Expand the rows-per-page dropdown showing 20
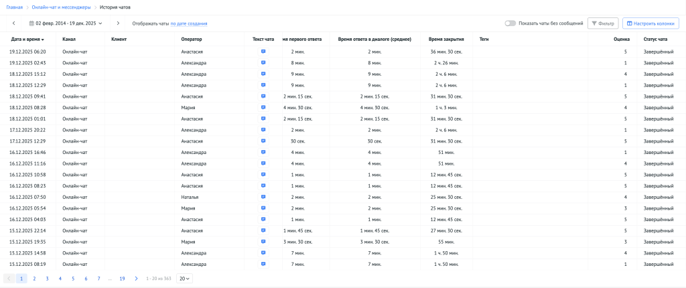 [184, 278]
